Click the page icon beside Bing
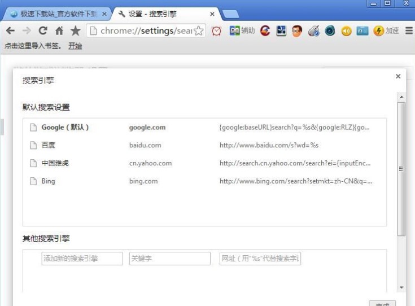415x306 pixels. [33, 181]
